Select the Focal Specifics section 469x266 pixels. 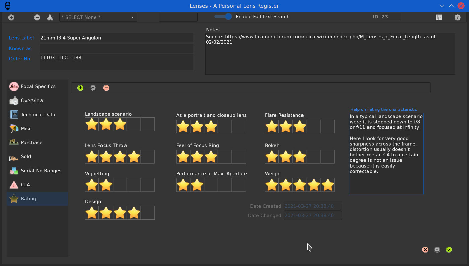coord(38,86)
